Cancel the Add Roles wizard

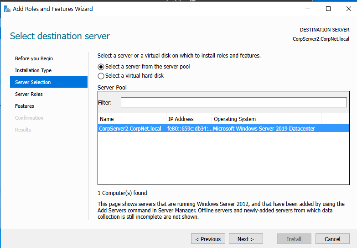tap(332, 239)
